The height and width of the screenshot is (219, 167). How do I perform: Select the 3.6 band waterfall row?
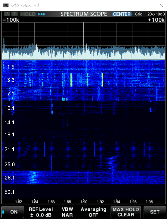82,80
